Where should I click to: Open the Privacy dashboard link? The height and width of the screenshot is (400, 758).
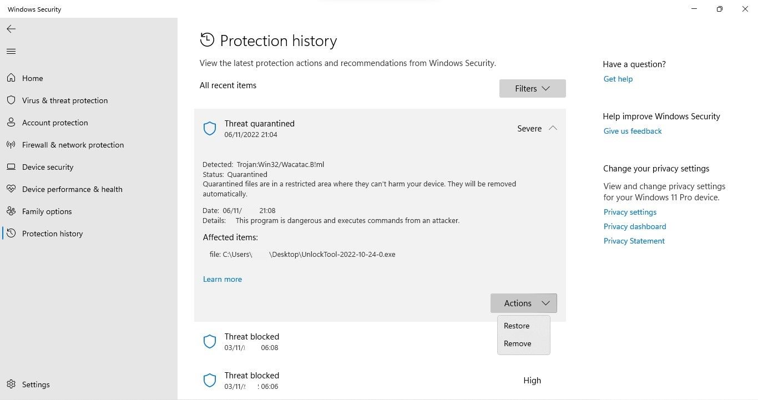click(x=634, y=226)
